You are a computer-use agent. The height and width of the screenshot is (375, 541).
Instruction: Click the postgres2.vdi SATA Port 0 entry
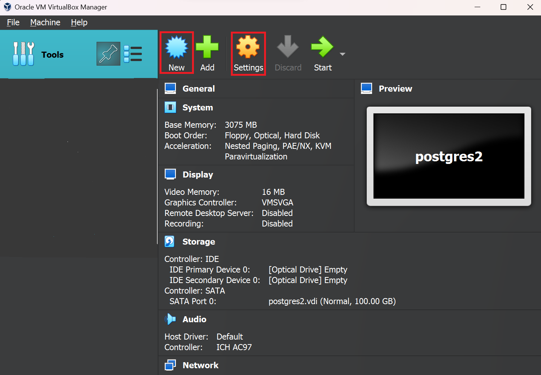(x=332, y=301)
